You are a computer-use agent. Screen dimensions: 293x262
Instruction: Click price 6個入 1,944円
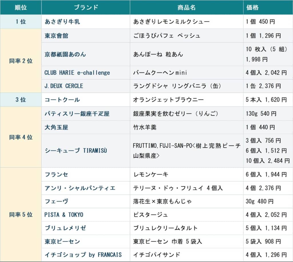click(x=266, y=174)
